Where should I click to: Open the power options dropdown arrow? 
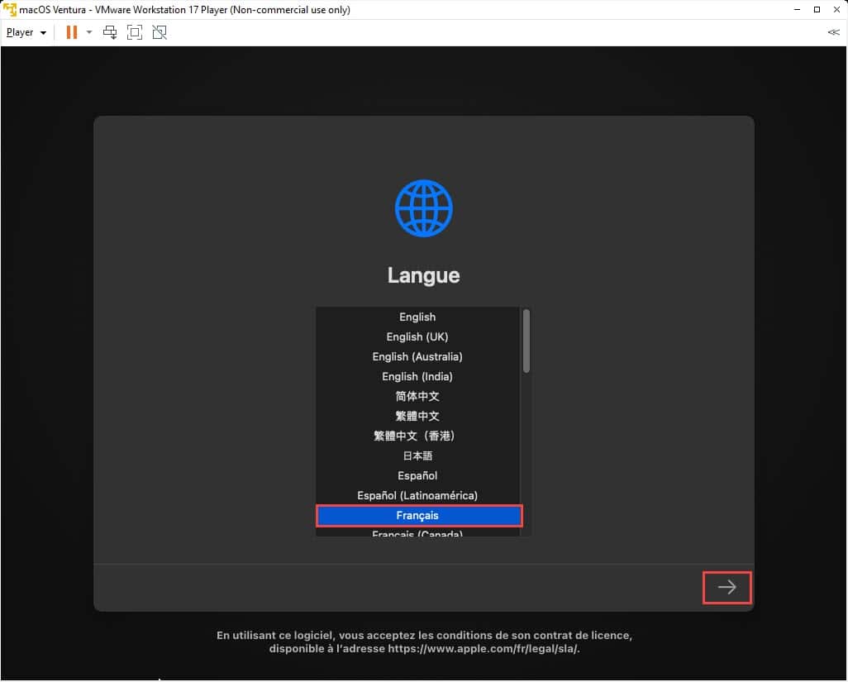click(89, 32)
